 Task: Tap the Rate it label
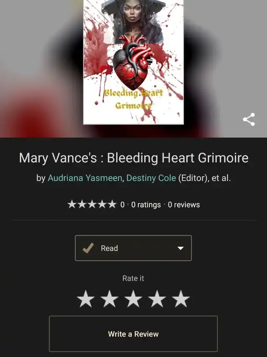tap(133, 278)
